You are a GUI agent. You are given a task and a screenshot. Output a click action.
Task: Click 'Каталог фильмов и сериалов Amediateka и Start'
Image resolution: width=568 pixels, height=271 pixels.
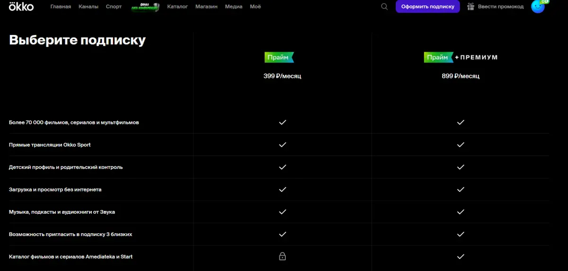point(71,257)
